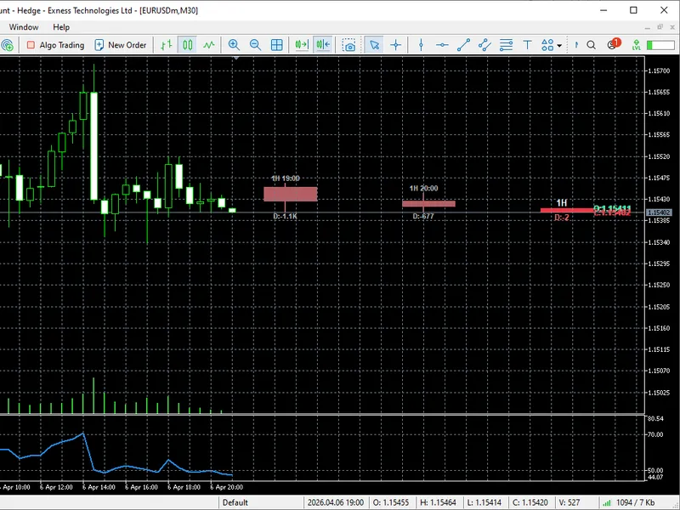Screen dimensions: 680x510
Task: Select the 1H 20:00 candle label
Action: pyautogui.click(x=423, y=188)
